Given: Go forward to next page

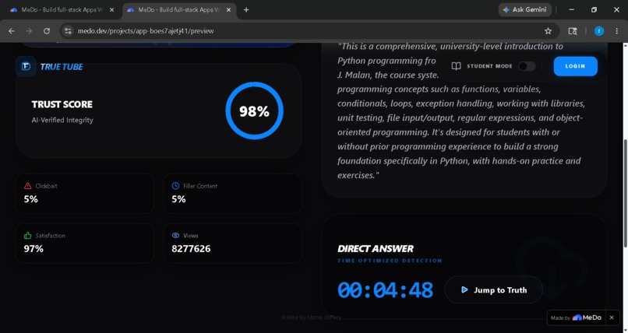Looking at the screenshot, I should (x=29, y=31).
